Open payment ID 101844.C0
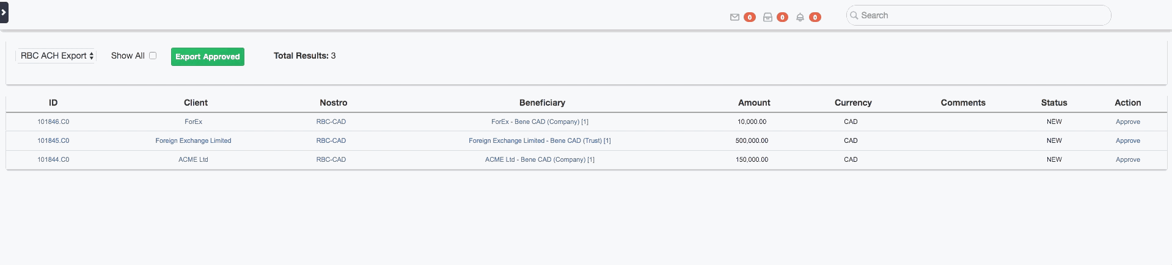The image size is (1172, 265). click(x=53, y=160)
